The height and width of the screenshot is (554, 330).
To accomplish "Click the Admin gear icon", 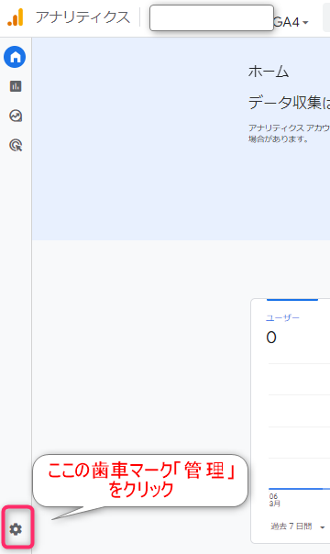I will 16,529.
